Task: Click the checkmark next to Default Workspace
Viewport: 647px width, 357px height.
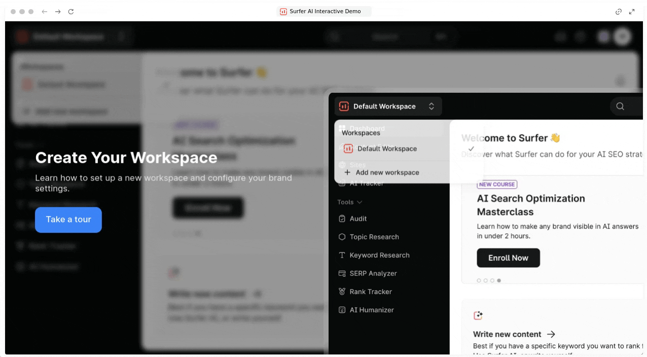Action: (472, 149)
